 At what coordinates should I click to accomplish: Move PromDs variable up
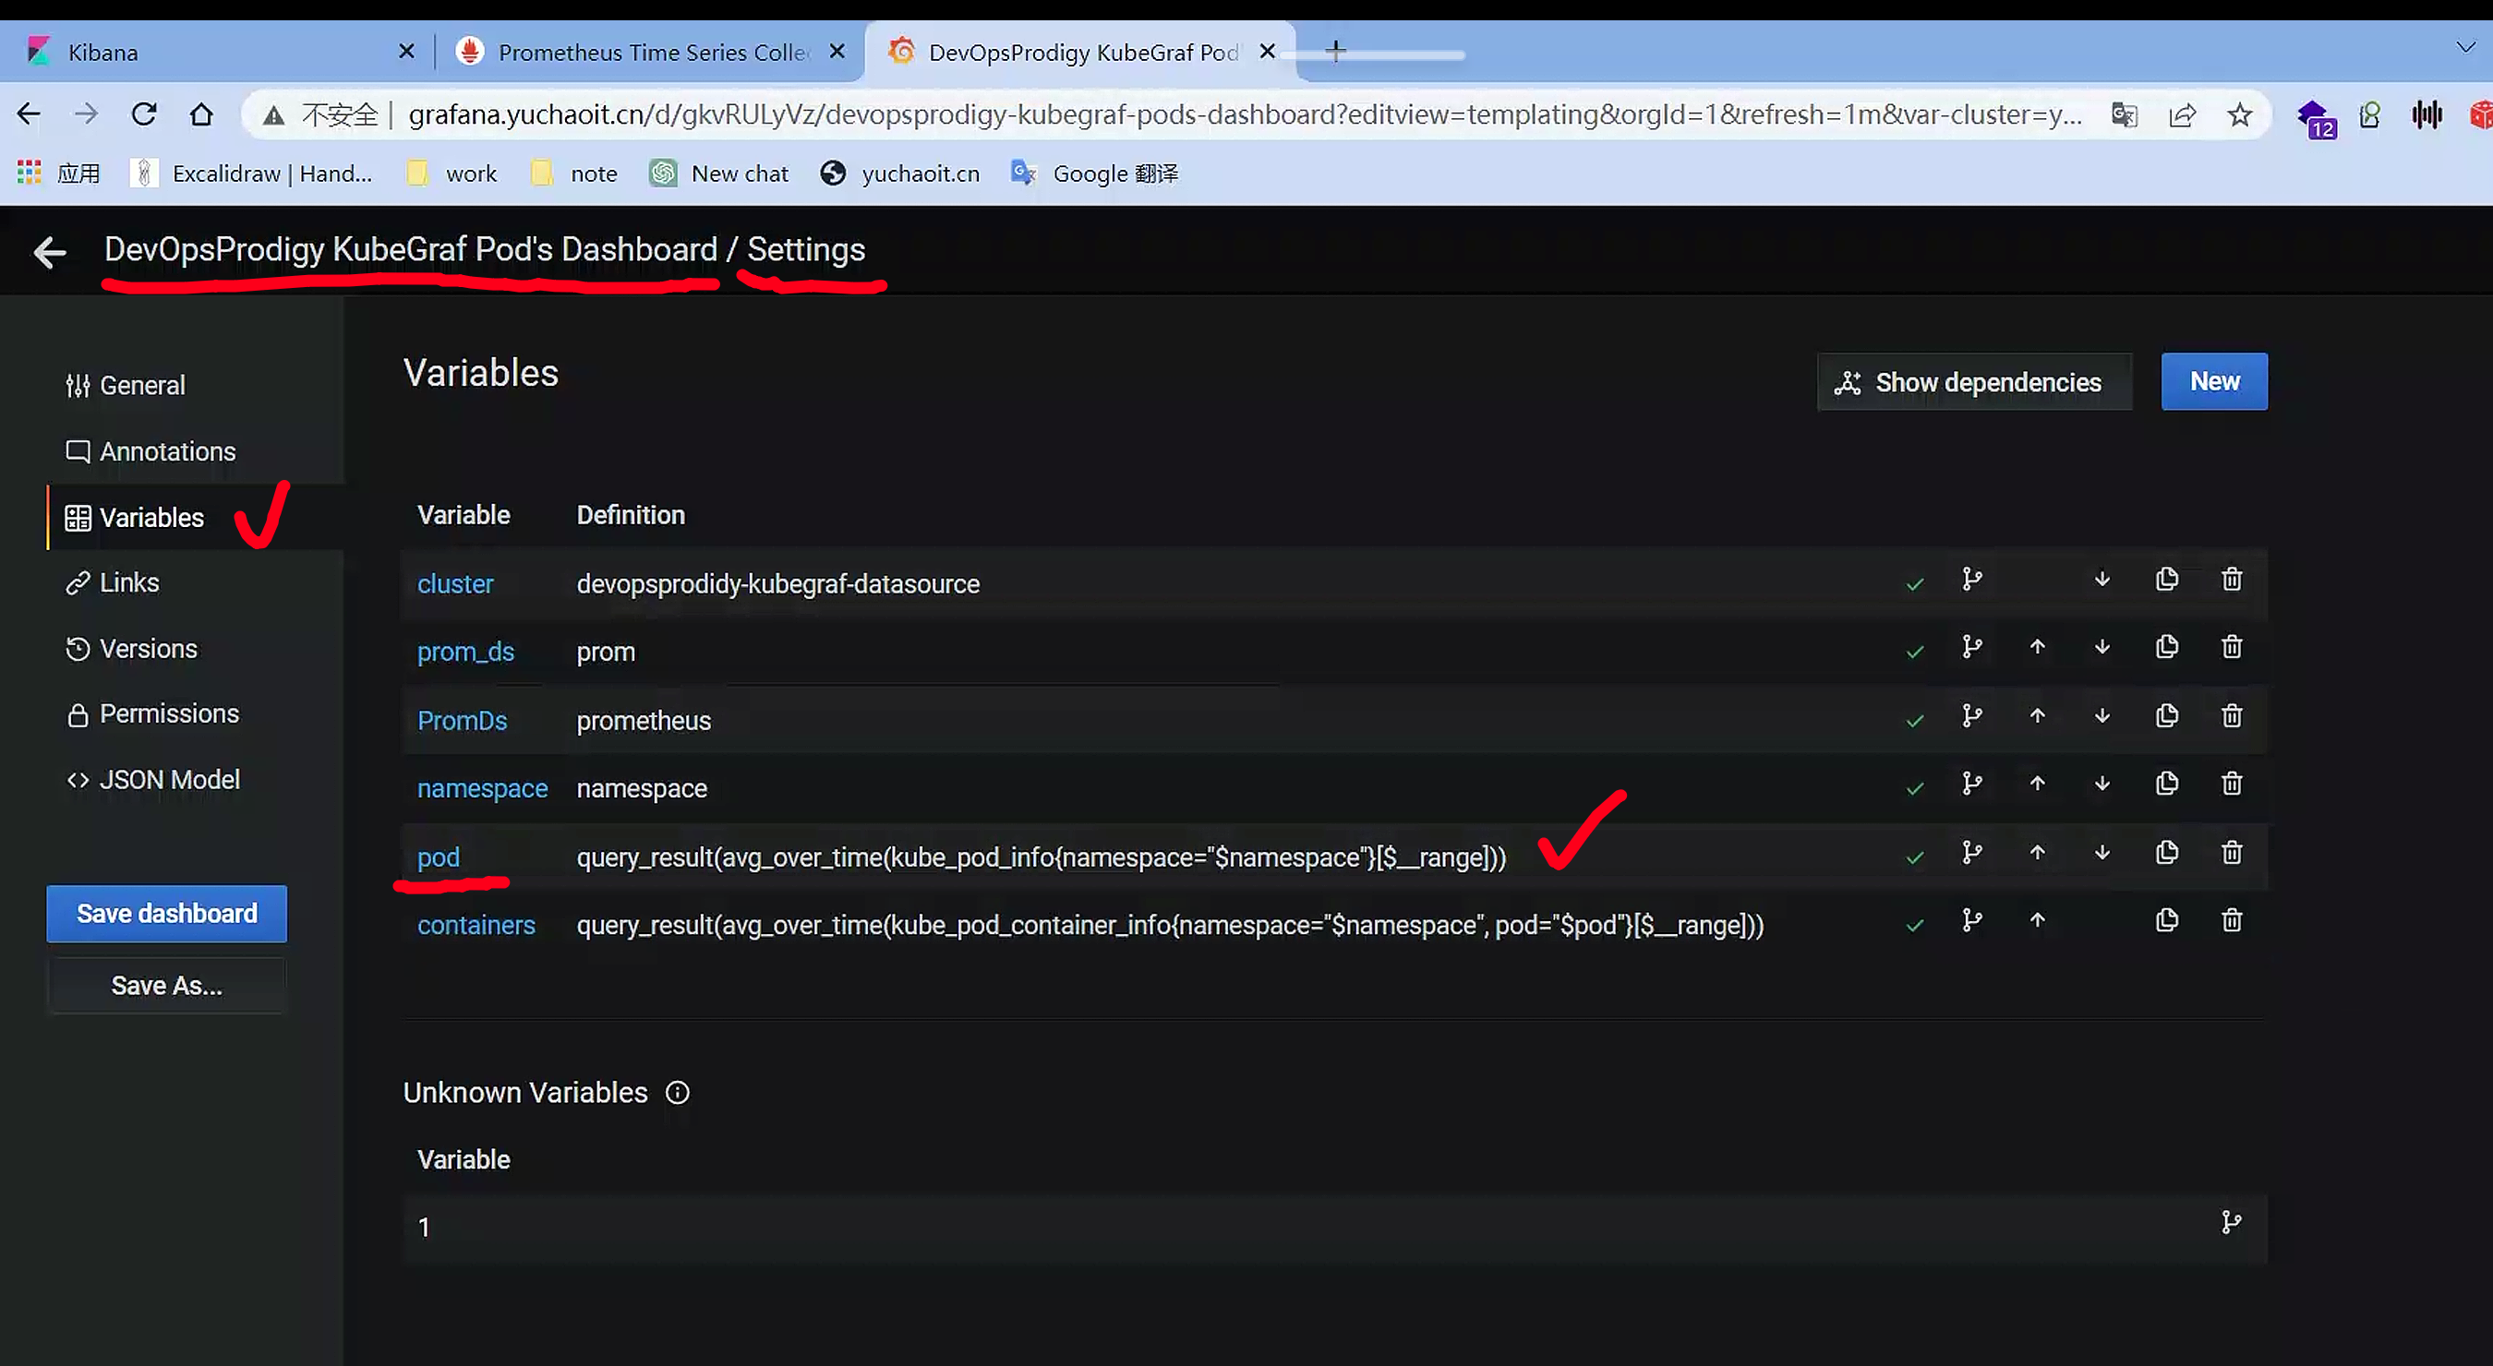(x=2036, y=716)
